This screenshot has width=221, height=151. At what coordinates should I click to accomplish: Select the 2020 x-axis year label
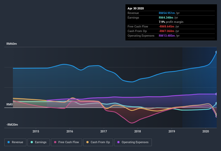(206, 131)
